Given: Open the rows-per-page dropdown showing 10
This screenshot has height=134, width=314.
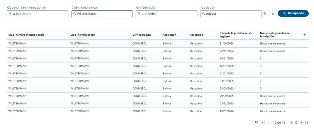Looking at the screenshot, I should (259, 123).
